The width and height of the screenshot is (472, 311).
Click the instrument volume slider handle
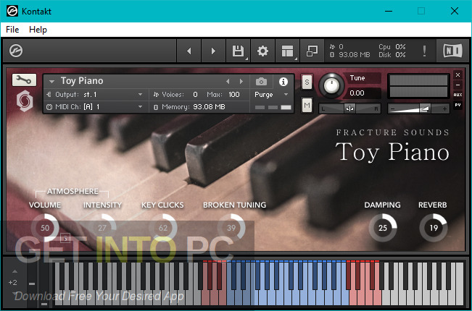coord(425,108)
